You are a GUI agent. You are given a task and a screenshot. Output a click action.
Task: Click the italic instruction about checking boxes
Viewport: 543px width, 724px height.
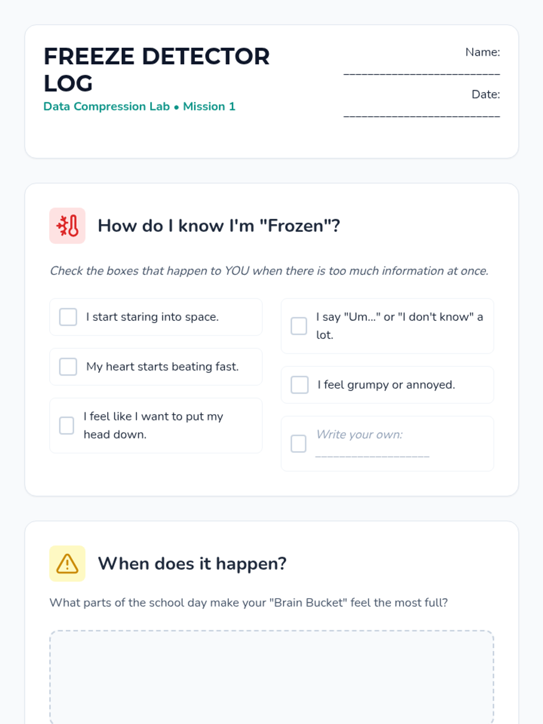269,271
